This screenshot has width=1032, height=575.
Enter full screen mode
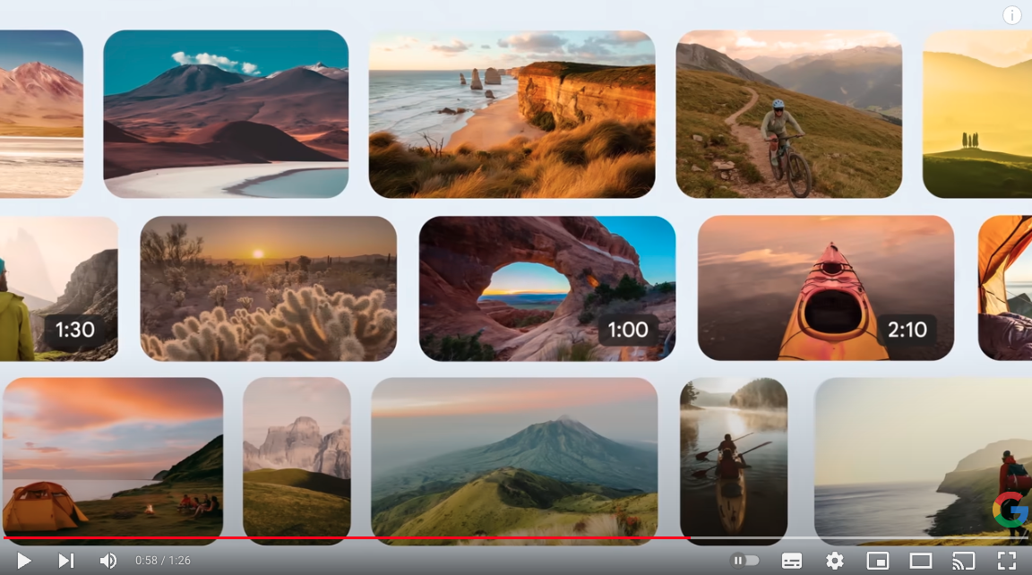pos(1007,561)
